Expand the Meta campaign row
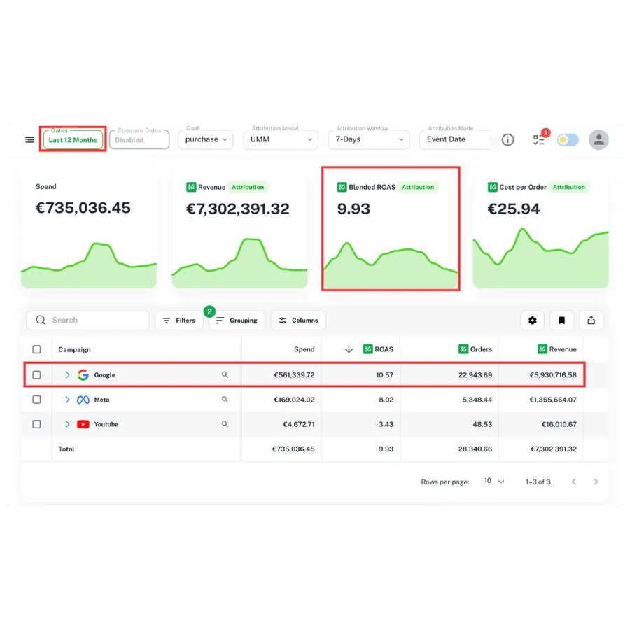 (x=67, y=400)
